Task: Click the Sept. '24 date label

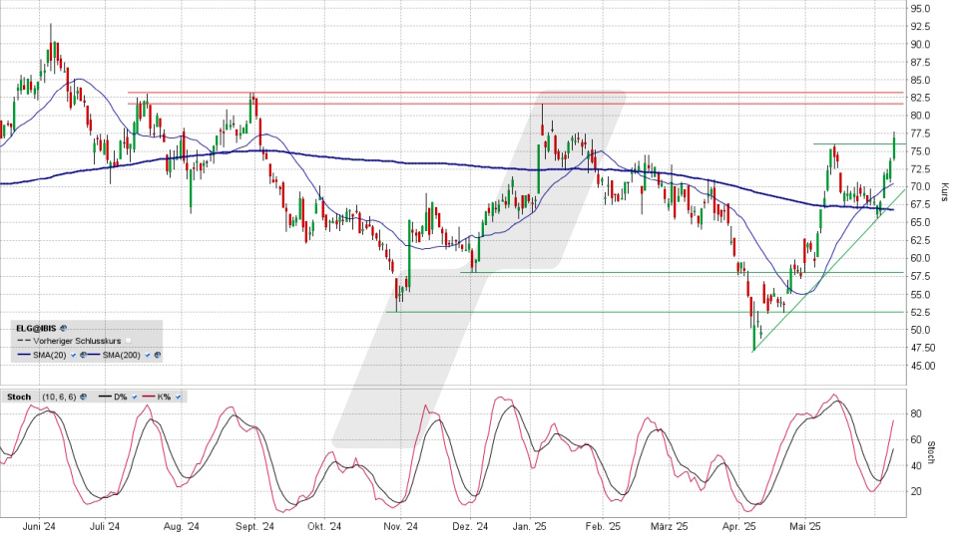Action: tap(254, 526)
